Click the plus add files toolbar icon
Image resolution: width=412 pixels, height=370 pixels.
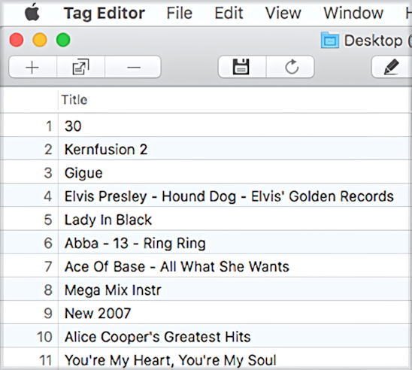click(32, 67)
